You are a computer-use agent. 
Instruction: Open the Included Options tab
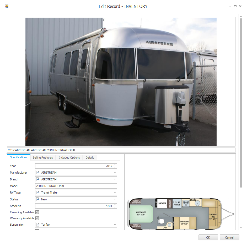(x=69, y=158)
